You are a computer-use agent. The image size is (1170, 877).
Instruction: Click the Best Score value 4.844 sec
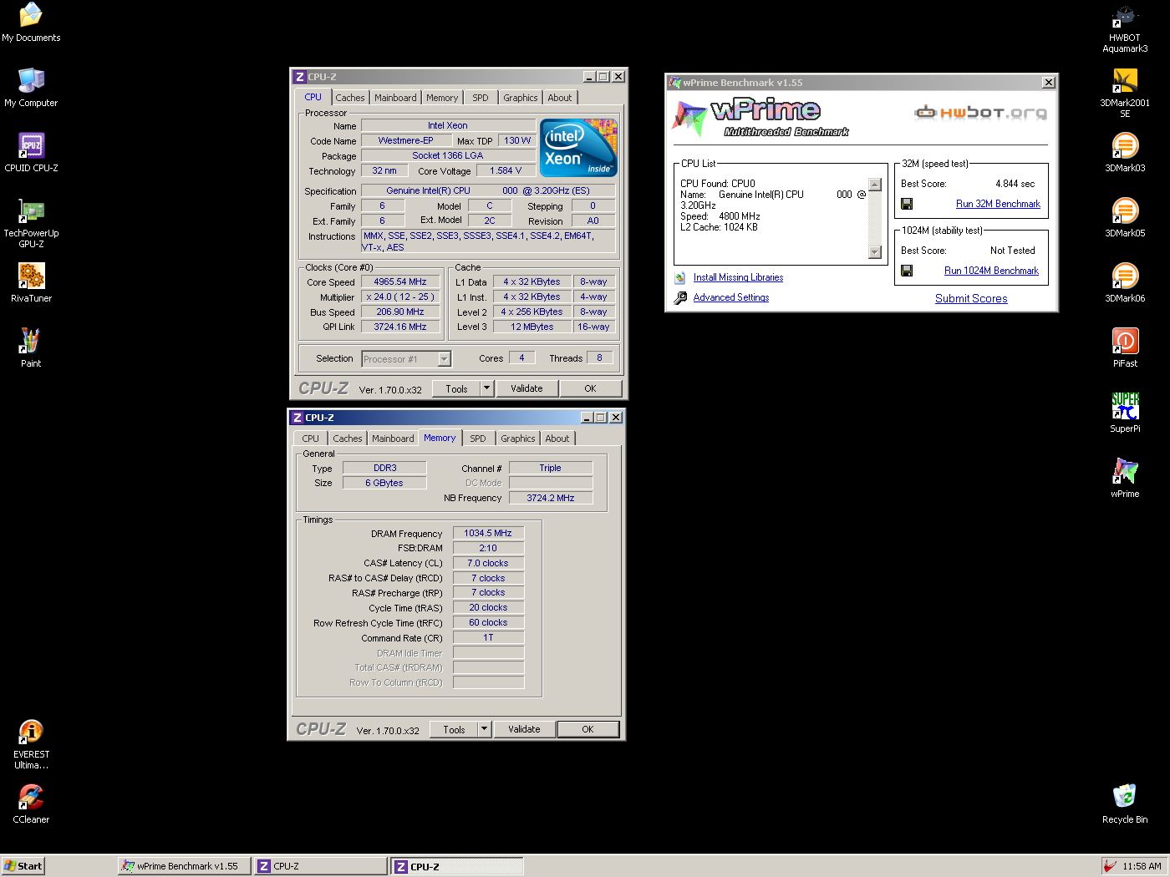click(x=1015, y=184)
